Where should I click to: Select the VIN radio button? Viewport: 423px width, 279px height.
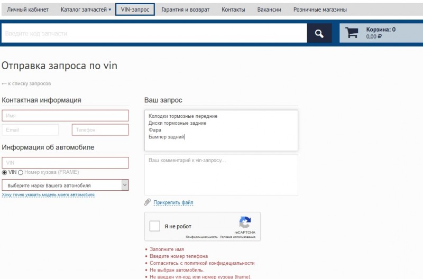[5, 172]
